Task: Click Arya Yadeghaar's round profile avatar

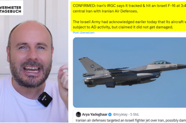Action: 78,114
